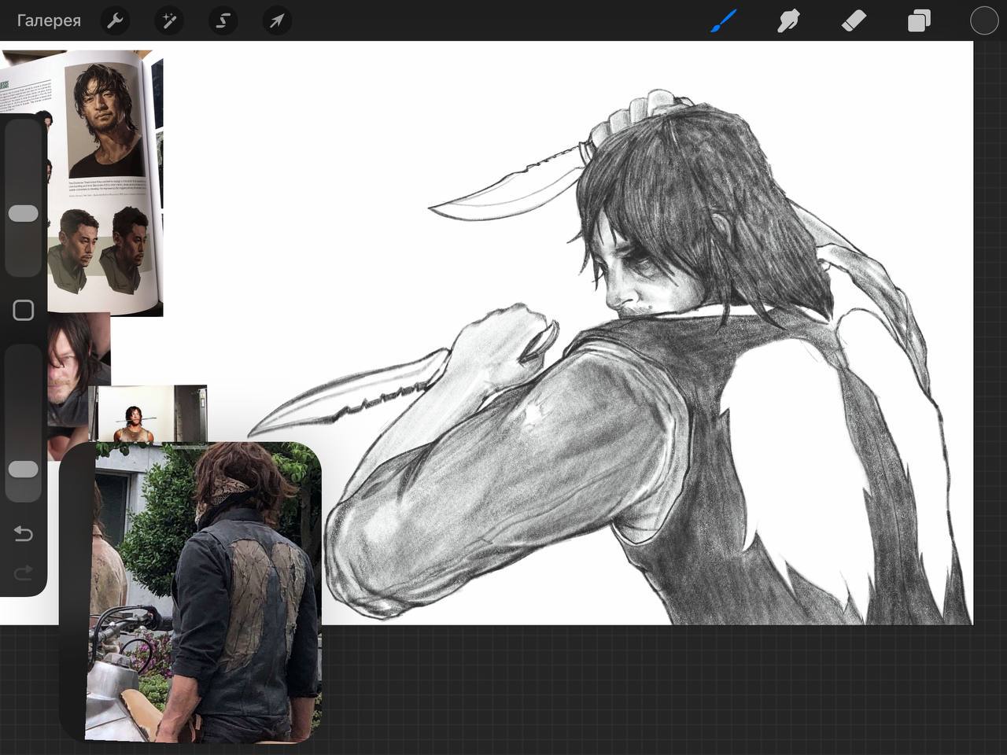Click the brush opacity slider handle
The image size is (1007, 755).
point(24,470)
